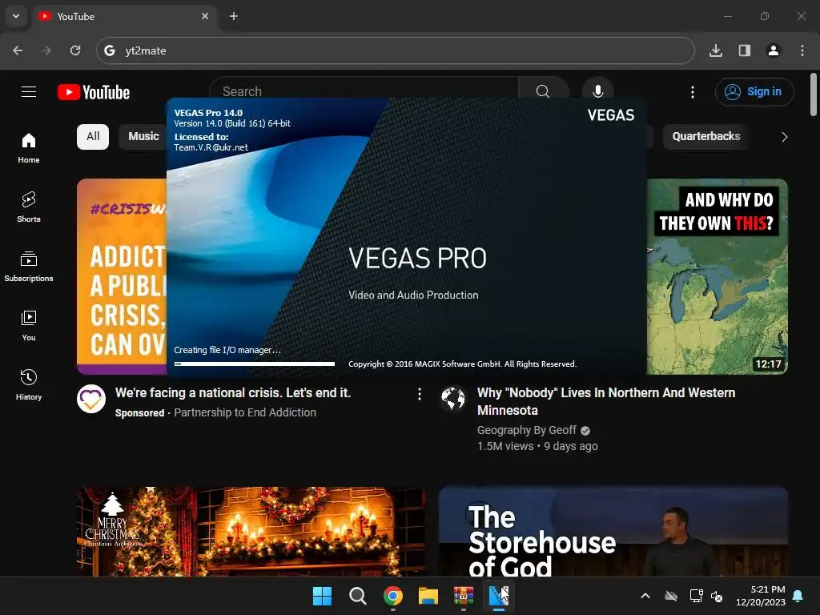The height and width of the screenshot is (615, 820).
Task: Open Chrome from the taskbar
Action: pyautogui.click(x=393, y=596)
